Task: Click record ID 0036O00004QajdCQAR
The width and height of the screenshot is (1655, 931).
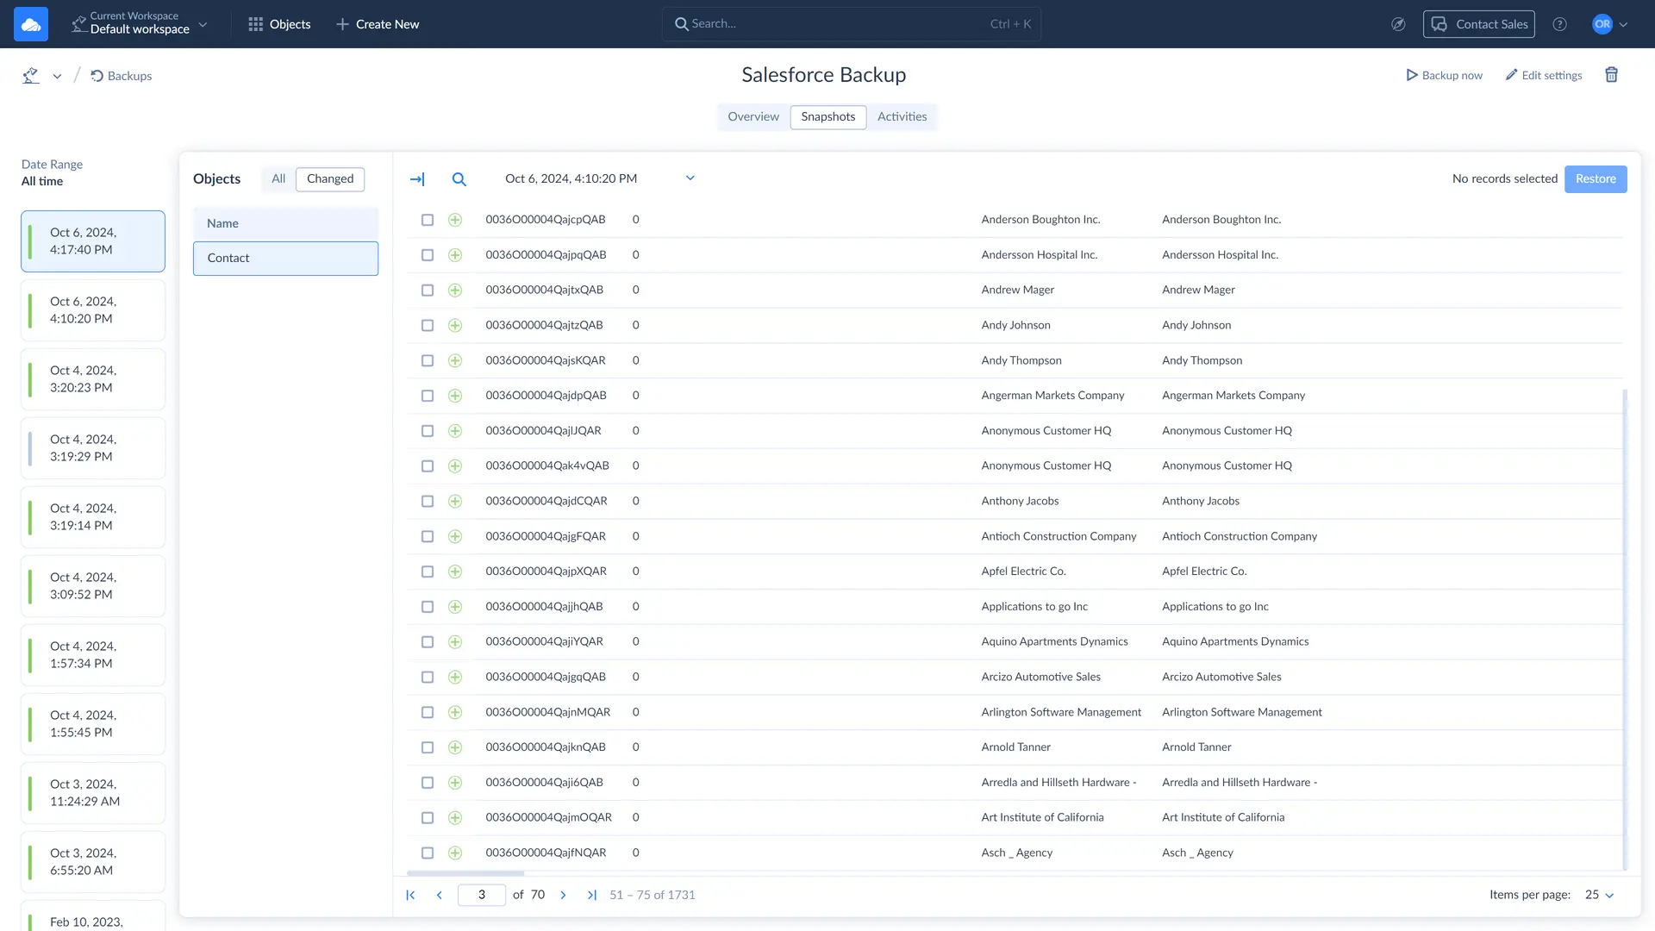Action: 546,501
